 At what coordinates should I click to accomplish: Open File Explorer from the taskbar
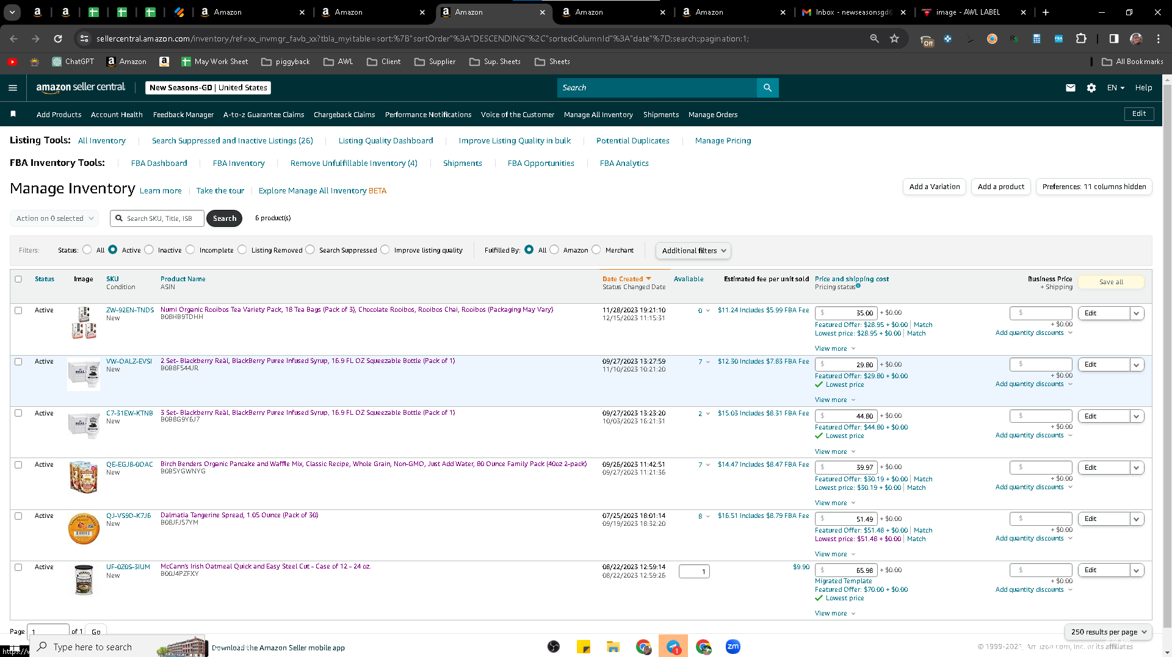[x=613, y=647]
